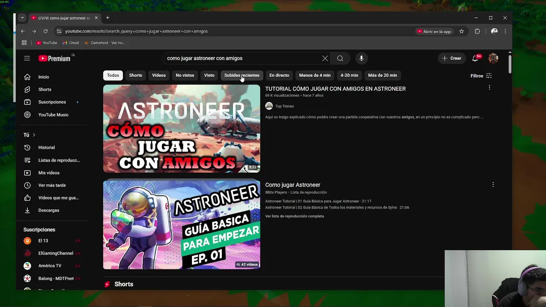Open the 8Bits Players channel name

(276, 193)
